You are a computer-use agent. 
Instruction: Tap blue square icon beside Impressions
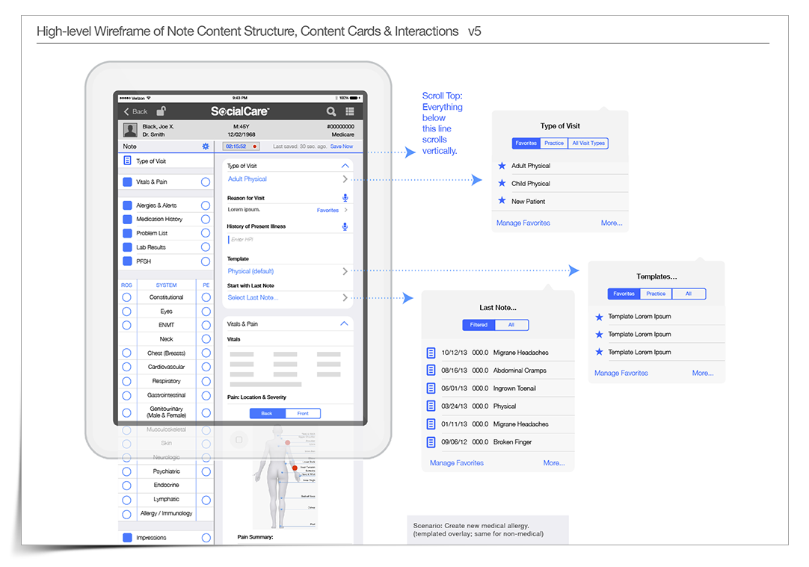click(x=127, y=538)
